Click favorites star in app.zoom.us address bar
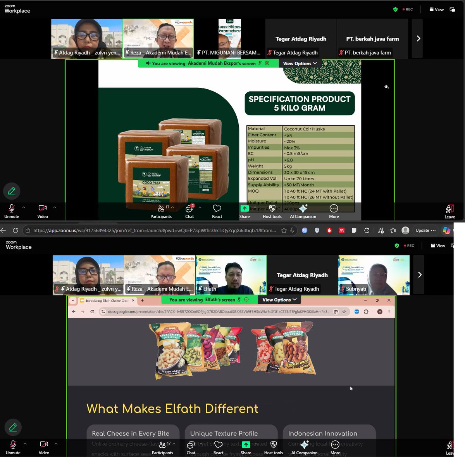This screenshot has width=465, height=457. tap(284, 230)
